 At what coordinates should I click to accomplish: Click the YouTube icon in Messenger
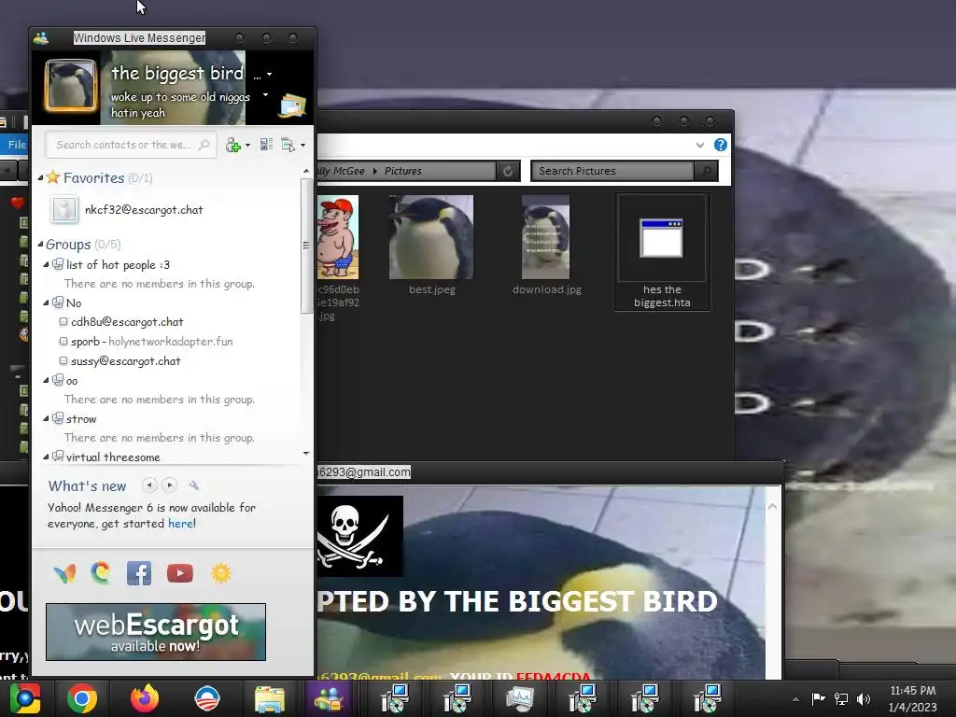pyautogui.click(x=180, y=573)
